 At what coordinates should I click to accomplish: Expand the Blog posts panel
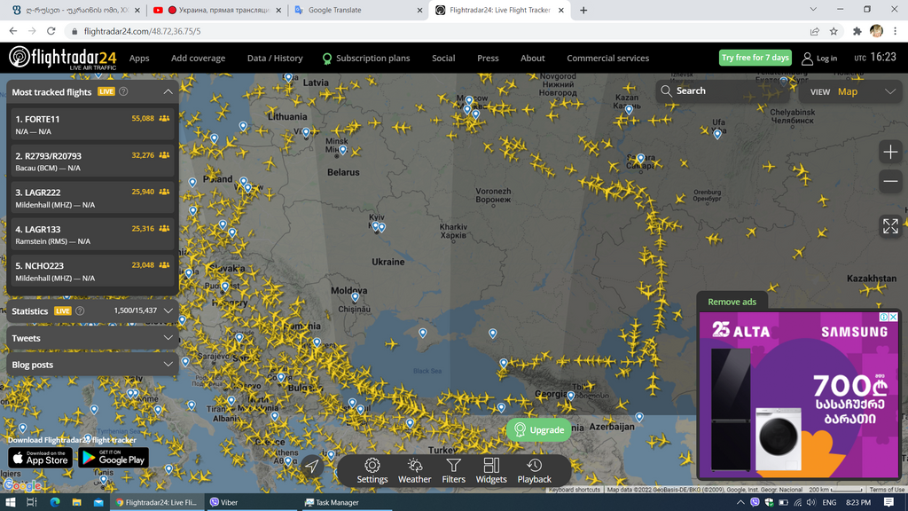[168, 365]
